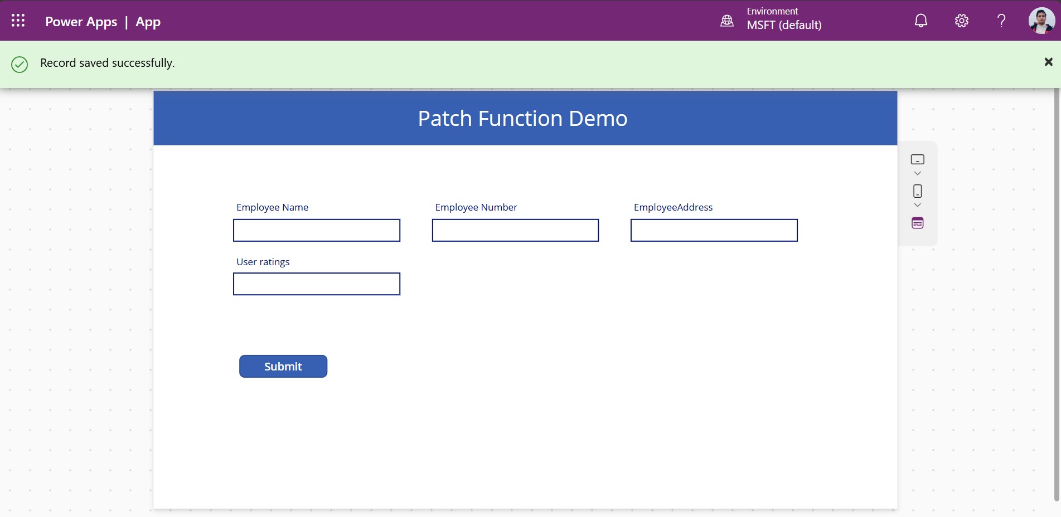1061x517 pixels.
Task: Dismiss the success notification banner
Action: click(x=1049, y=62)
